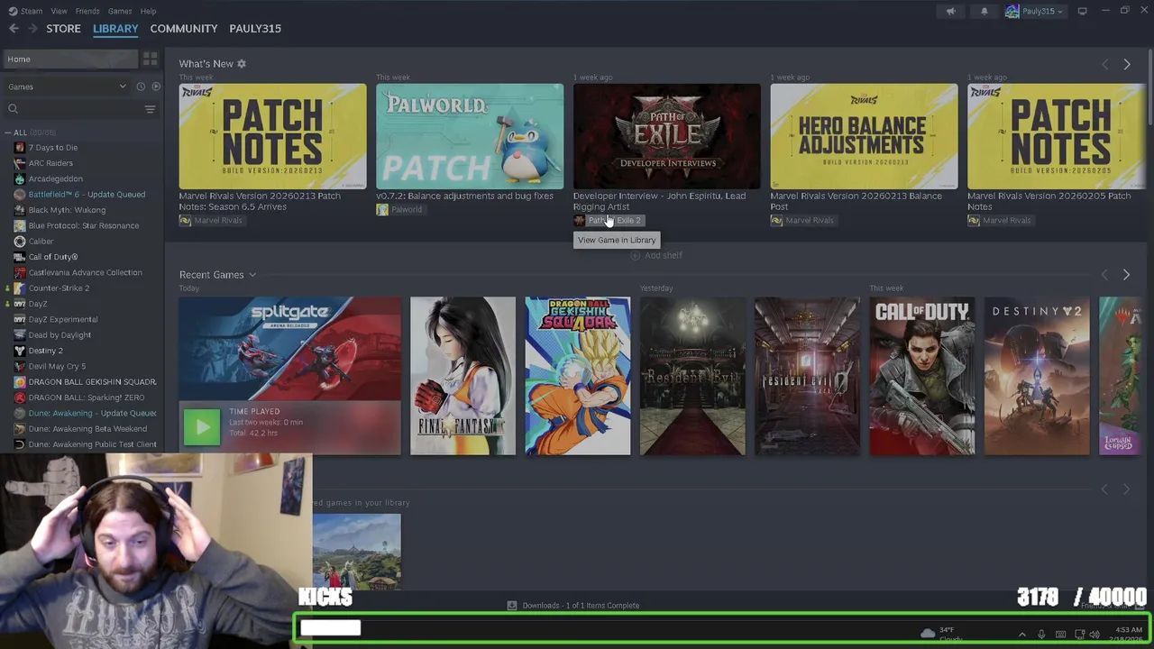Click the Counter-Strike 2 list icon
This screenshot has width=1154, height=649.
tap(20, 288)
